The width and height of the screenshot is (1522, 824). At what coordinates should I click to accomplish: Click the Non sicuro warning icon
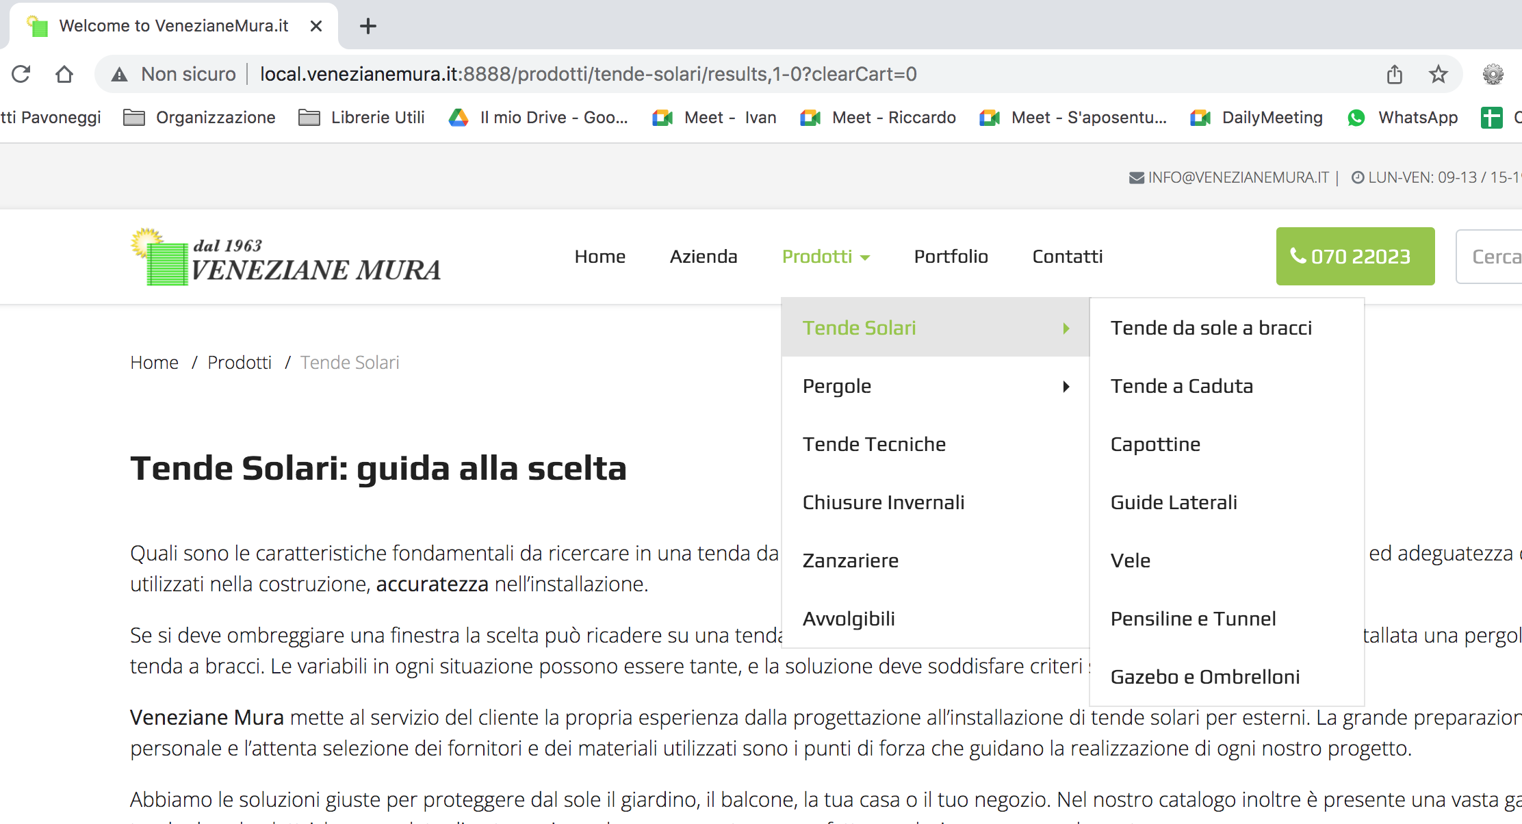(120, 74)
